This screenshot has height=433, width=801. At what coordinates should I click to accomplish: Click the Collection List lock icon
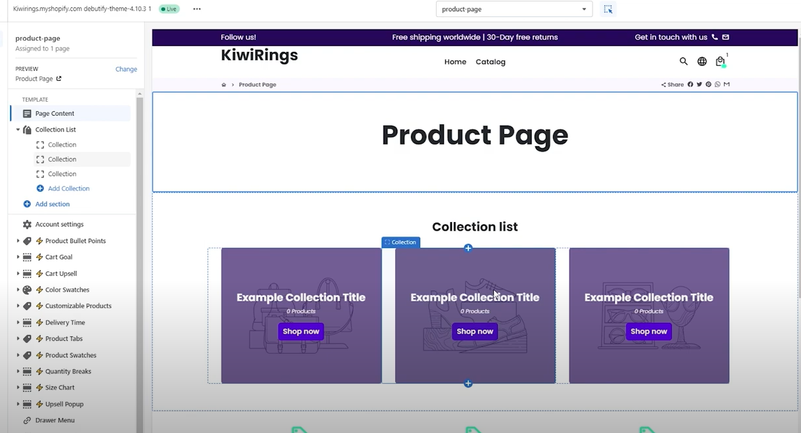coord(27,130)
